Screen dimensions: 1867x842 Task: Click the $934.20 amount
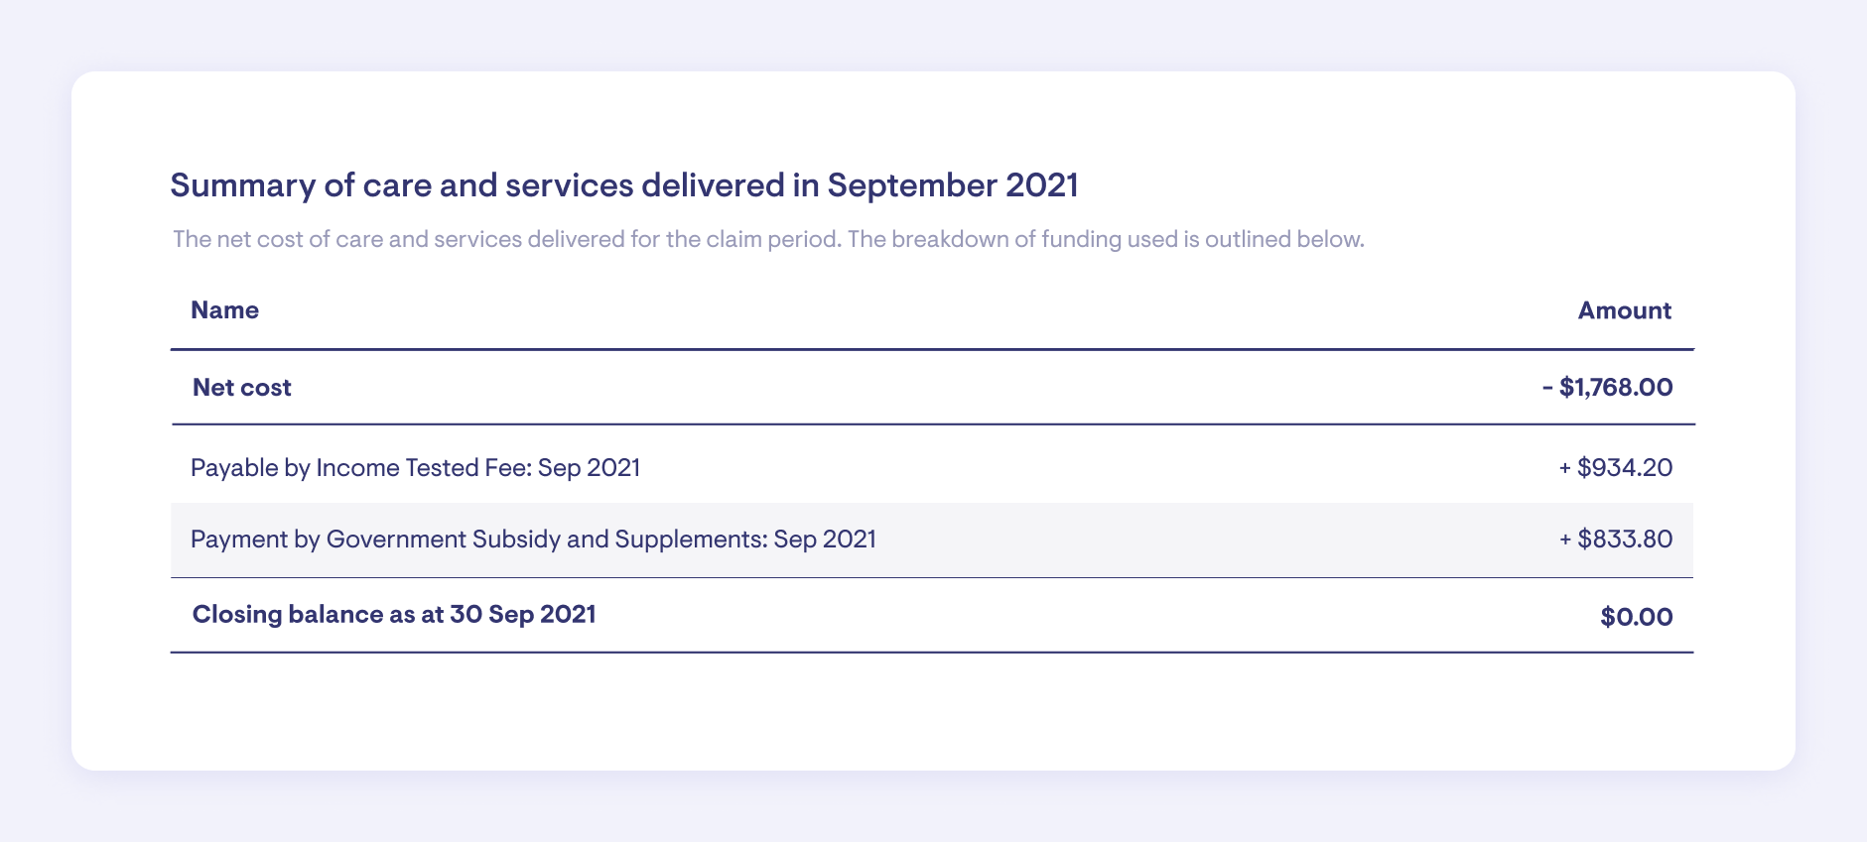(1625, 467)
